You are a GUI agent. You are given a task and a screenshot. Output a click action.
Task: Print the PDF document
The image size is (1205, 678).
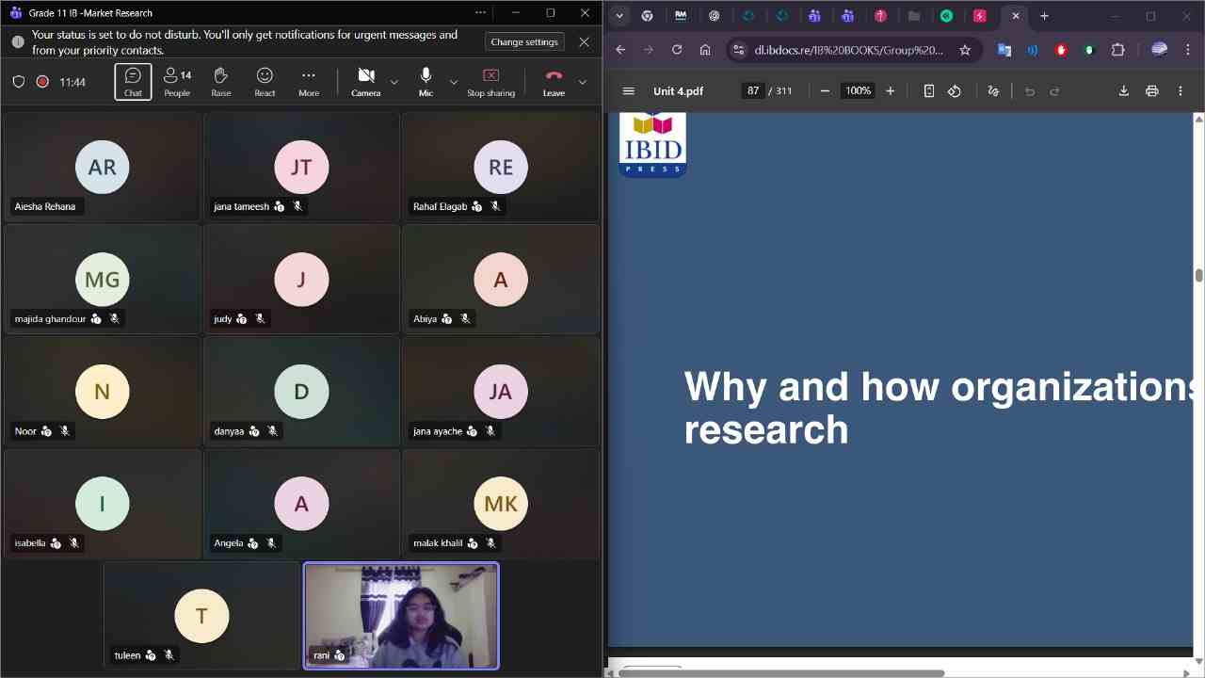(x=1151, y=91)
